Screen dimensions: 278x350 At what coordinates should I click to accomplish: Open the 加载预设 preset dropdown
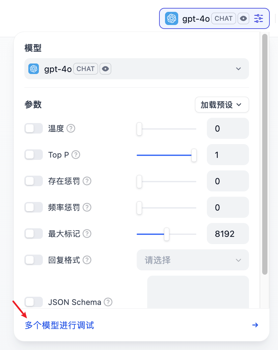coord(222,105)
